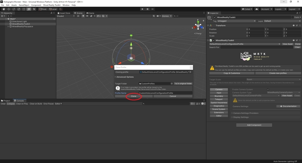Click Put in original folder button

[x=183, y=84]
